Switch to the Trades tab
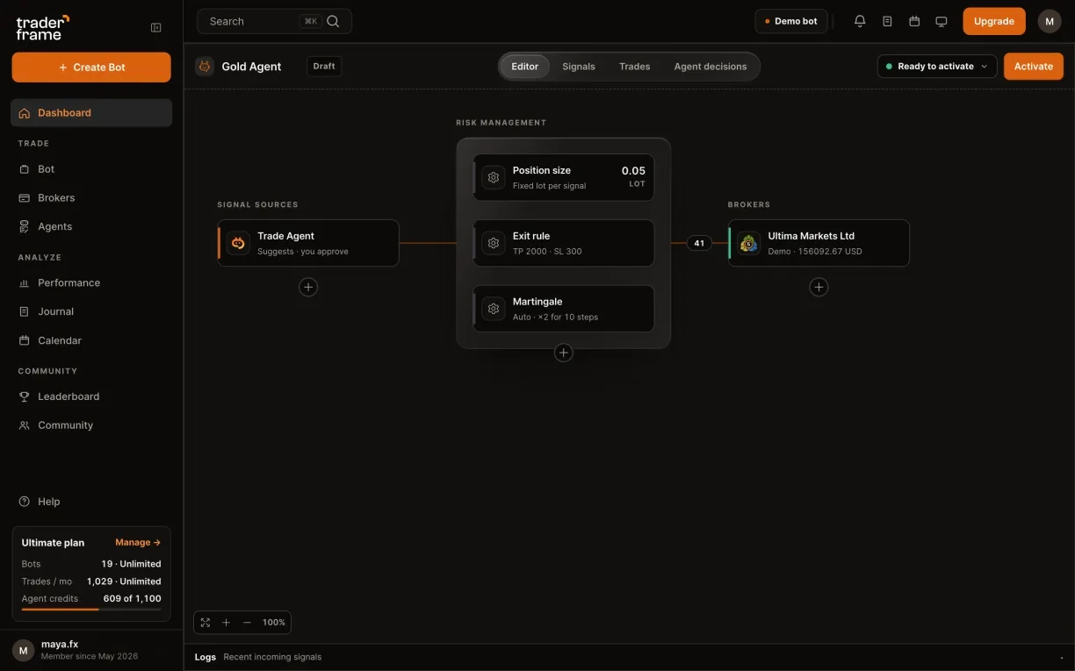The image size is (1075, 671). click(634, 67)
